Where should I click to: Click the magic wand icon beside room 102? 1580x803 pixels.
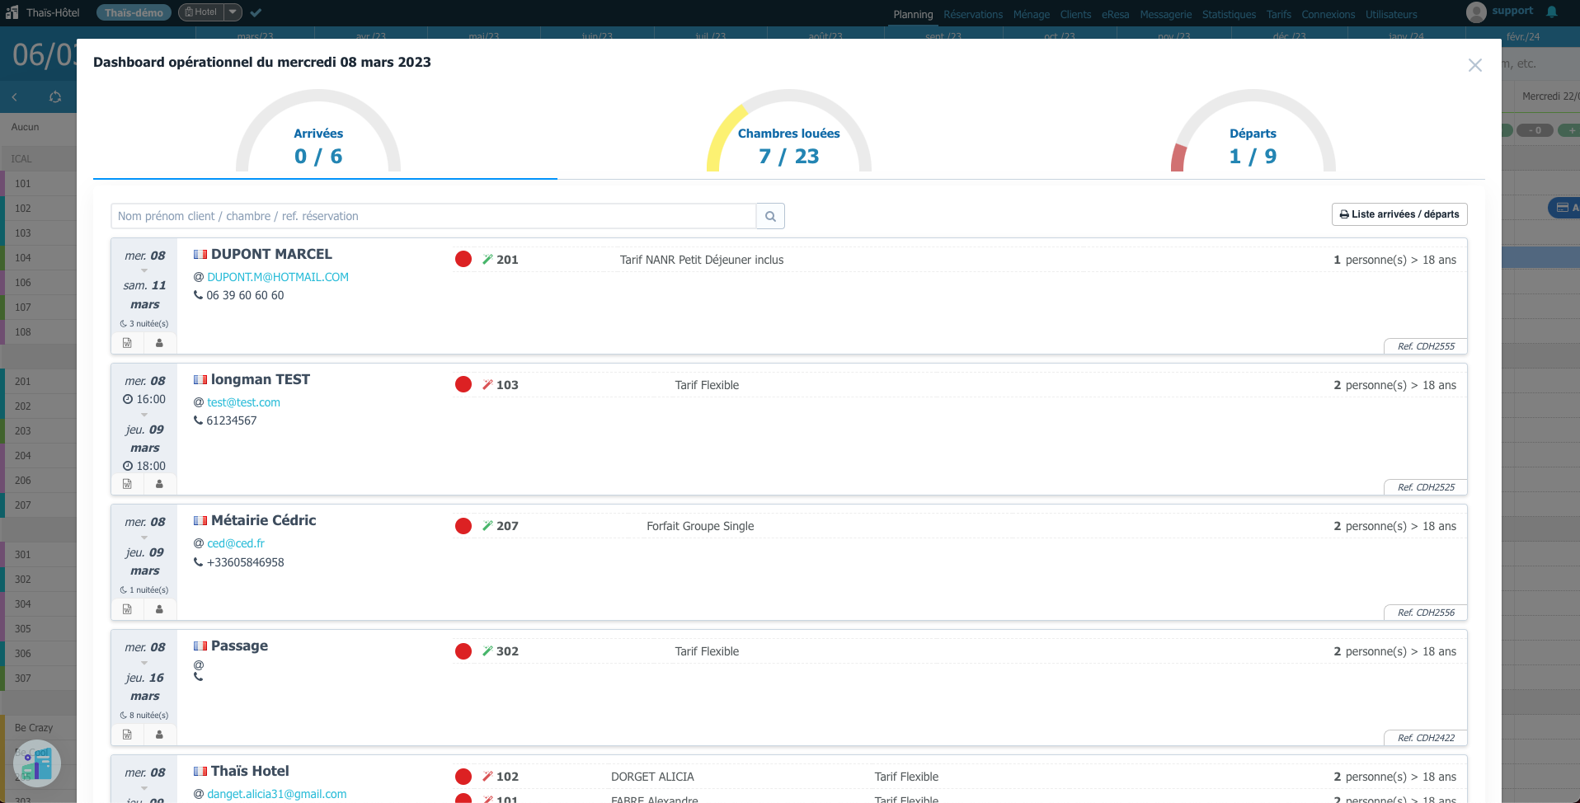[487, 777]
